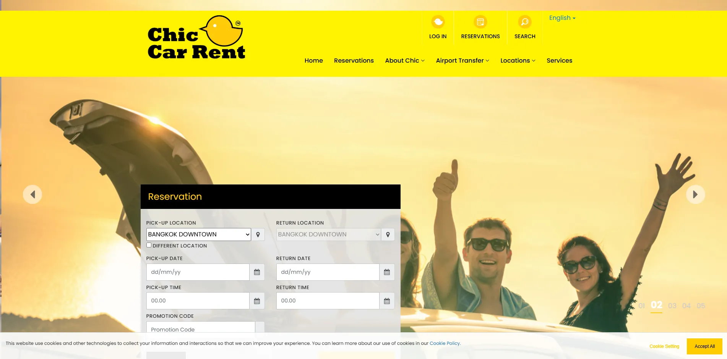This screenshot has height=359, width=727.
Task: Expand the Airport Transfer menu
Action: tap(462, 60)
